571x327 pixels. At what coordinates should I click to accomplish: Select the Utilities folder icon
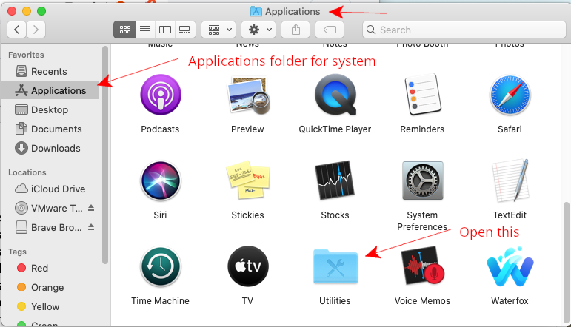coord(335,266)
